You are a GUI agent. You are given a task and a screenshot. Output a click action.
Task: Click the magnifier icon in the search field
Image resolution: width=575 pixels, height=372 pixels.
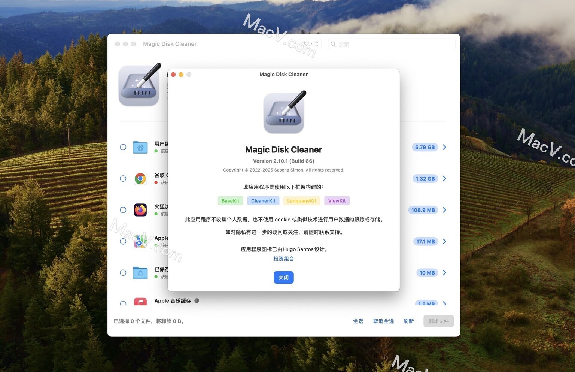333,44
